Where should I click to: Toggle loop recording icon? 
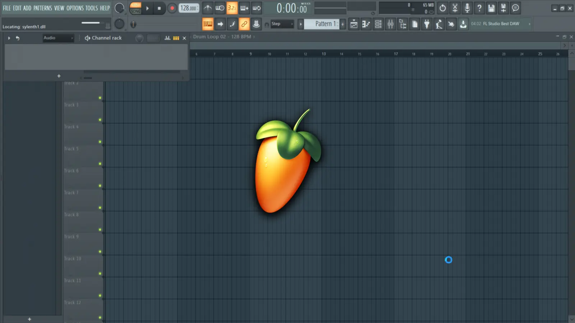click(x=257, y=8)
